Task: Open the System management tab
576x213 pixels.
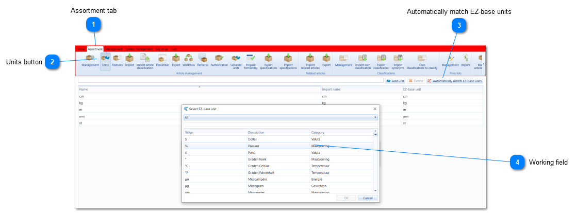Action: click(x=139, y=49)
